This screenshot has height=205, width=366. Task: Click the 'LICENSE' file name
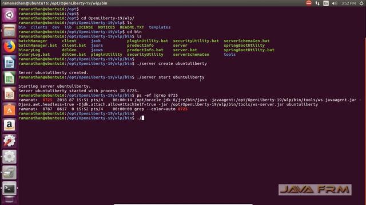(x=85, y=27)
